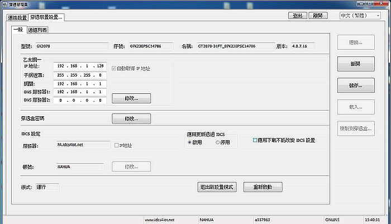391x224 pixels.
Task: Click 修改... under the Ethernet DNS settings
Action: [x=131, y=98]
